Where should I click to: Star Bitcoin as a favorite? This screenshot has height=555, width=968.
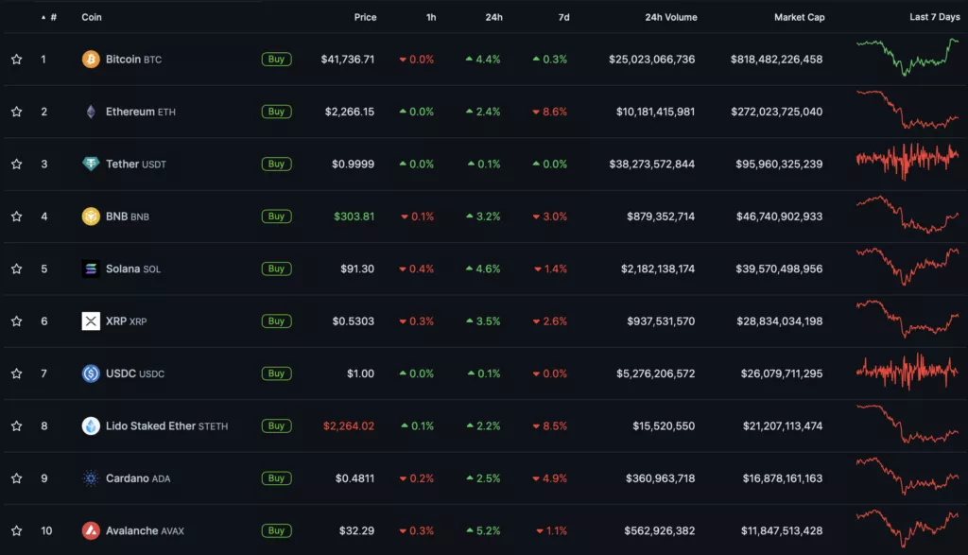click(16, 60)
